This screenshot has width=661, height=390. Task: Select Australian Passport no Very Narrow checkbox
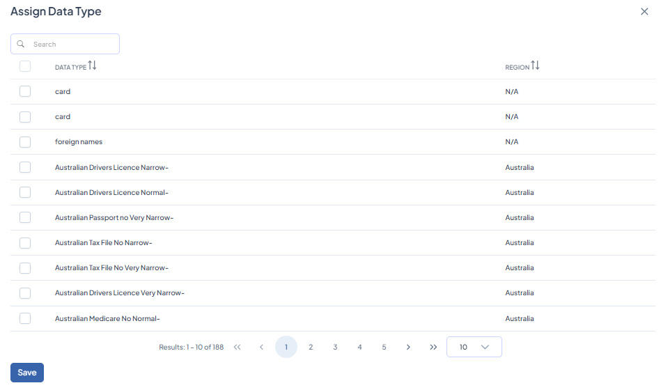click(x=25, y=217)
